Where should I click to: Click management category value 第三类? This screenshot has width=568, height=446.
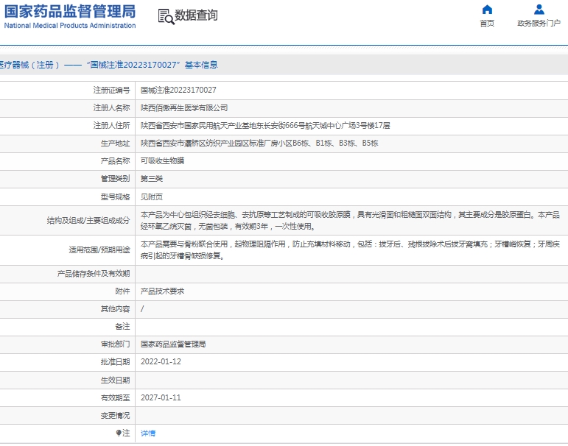[x=152, y=178]
